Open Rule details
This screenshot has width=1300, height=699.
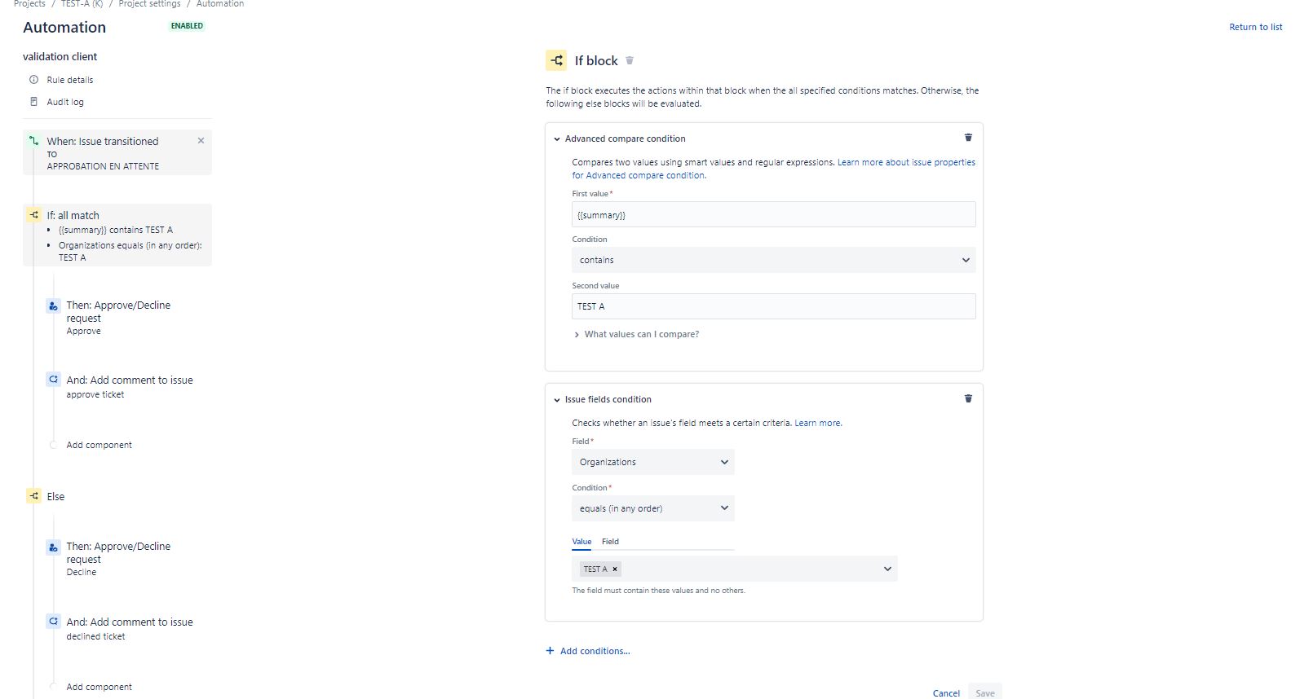(x=70, y=80)
